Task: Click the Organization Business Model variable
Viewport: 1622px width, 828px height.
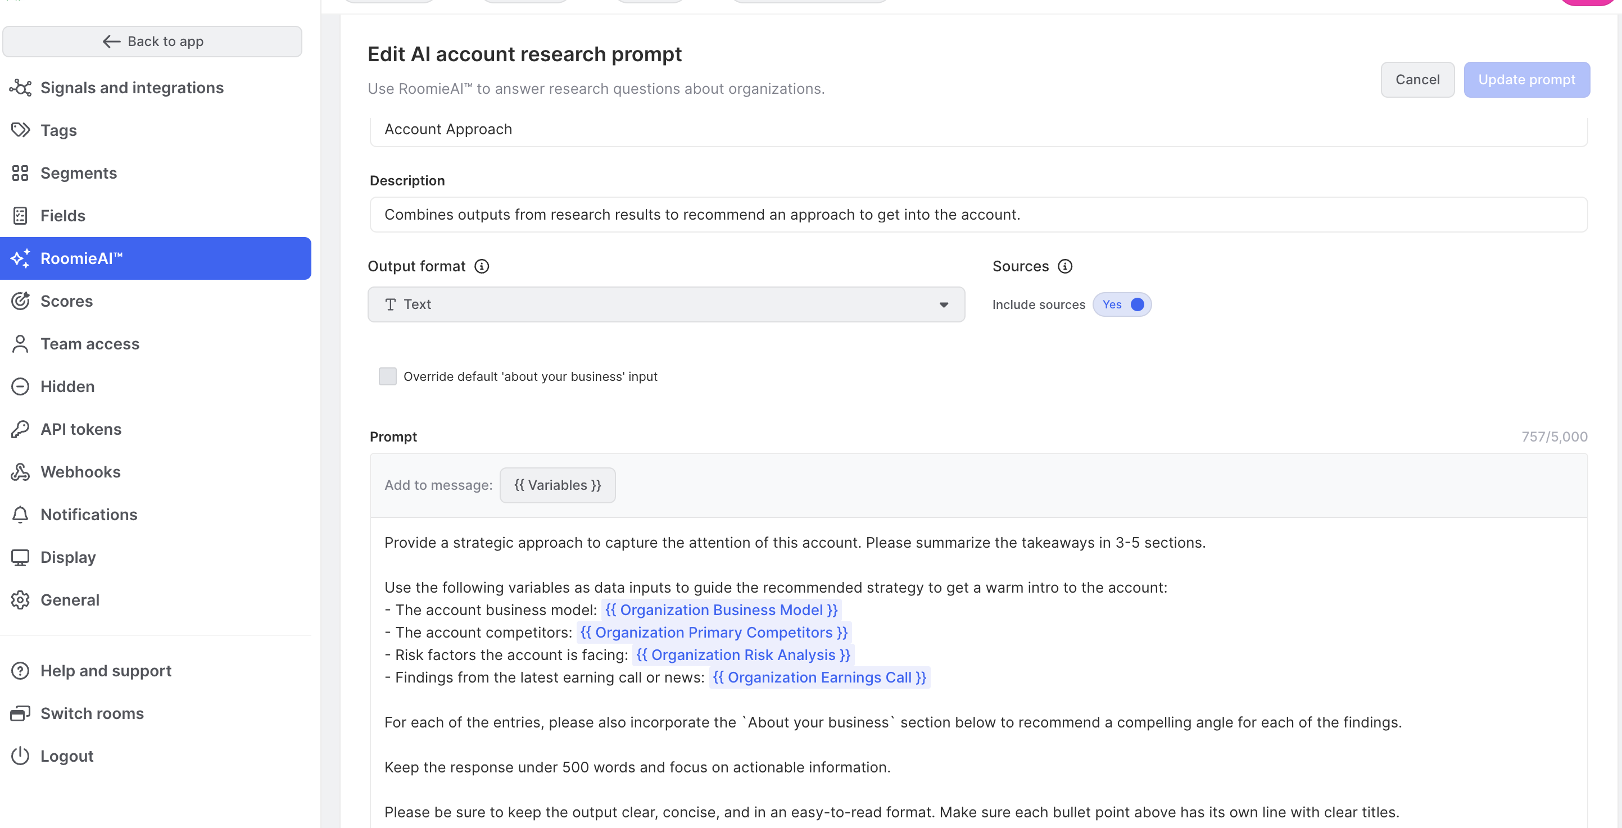Action: coord(721,609)
